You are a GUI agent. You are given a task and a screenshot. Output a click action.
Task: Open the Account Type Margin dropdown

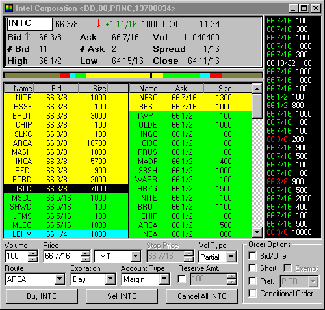coord(164,279)
